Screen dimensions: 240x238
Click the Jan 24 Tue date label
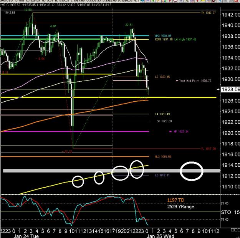[x=26, y=236]
